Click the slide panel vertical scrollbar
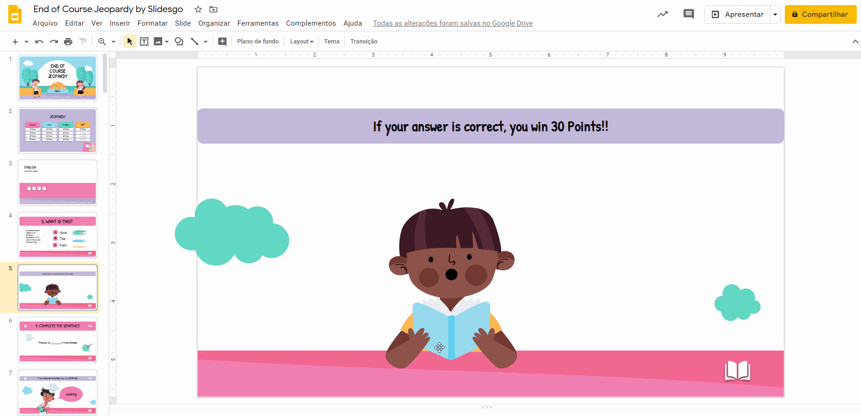The height and width of the screenshot is (416, 861). [105, 73]
